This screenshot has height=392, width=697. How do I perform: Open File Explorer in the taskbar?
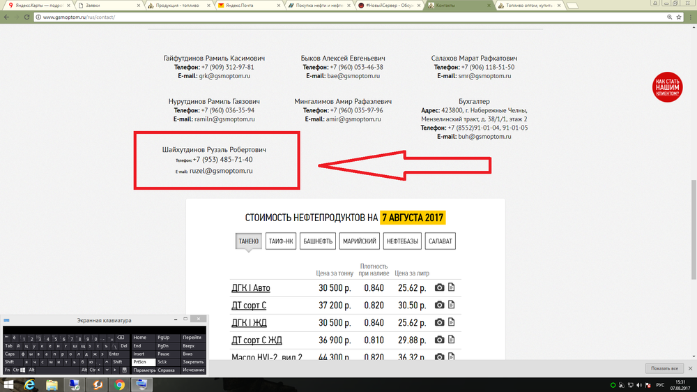[x=52, y=384]
